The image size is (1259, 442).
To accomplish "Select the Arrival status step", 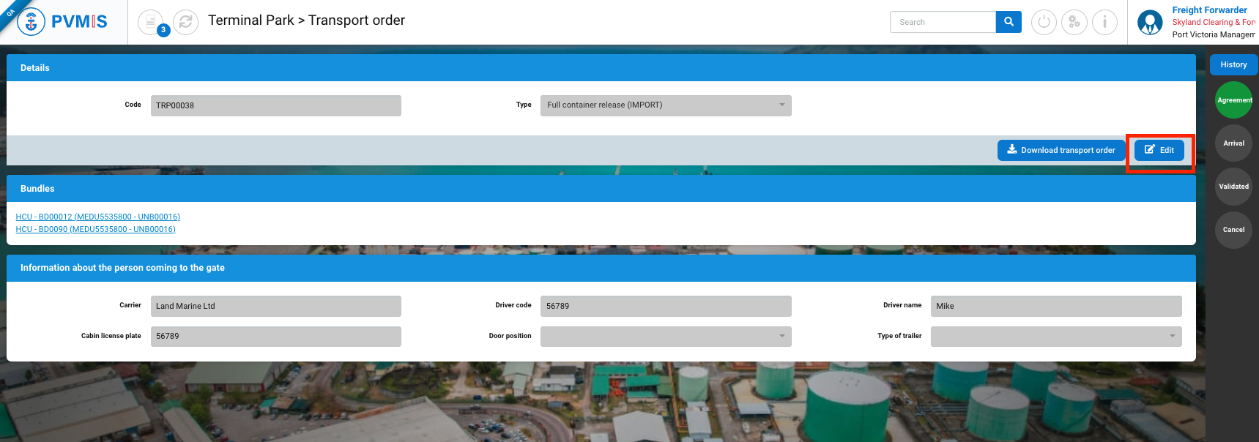I will click(x=1234, y=143).
